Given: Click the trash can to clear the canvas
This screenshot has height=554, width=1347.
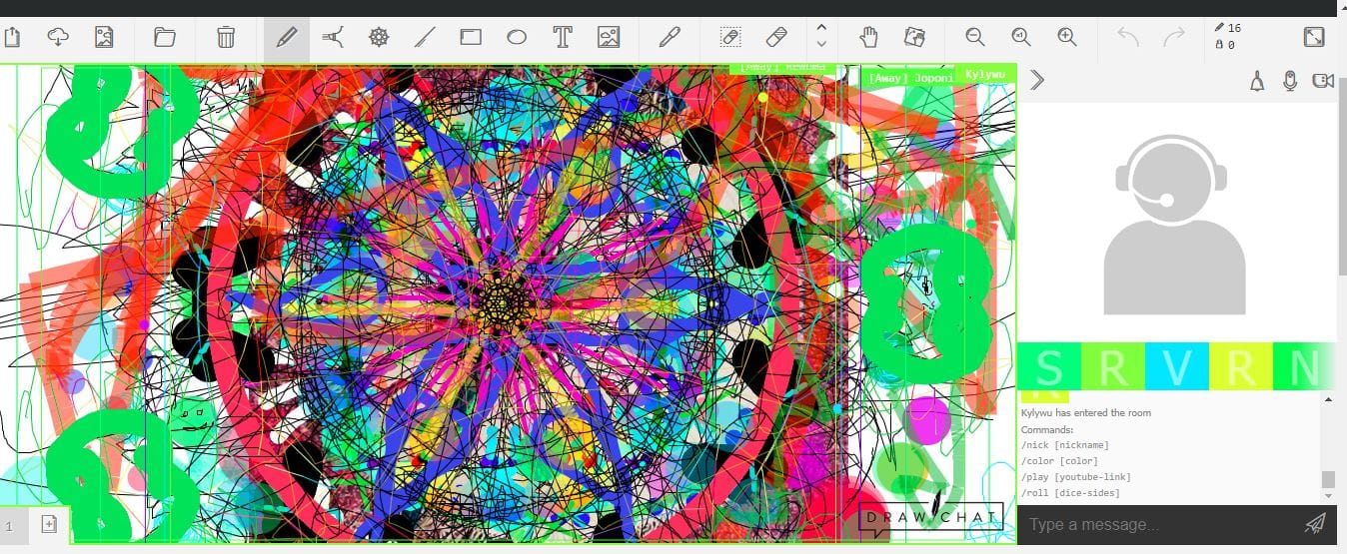Looking at the screenshot, I should (226, 38).
